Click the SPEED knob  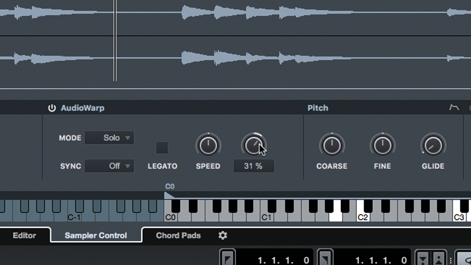[208, 146]
